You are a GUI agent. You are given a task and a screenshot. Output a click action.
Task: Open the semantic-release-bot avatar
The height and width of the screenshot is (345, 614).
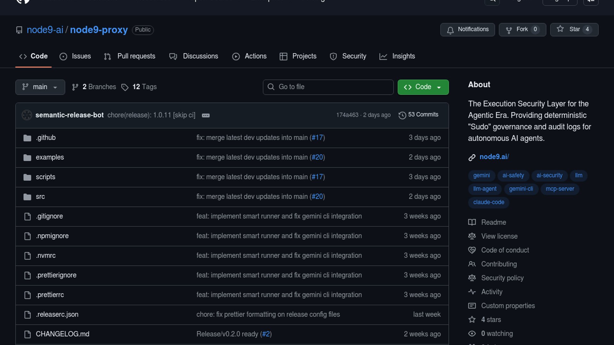pos(27,115)
